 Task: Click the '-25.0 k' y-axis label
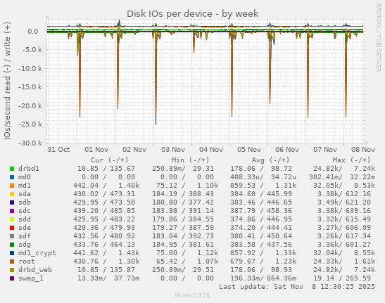[x=30, y=124]
